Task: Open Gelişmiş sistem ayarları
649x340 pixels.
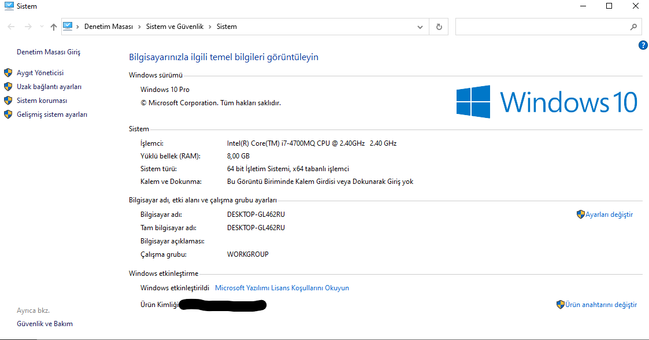Action: [52, 114]
